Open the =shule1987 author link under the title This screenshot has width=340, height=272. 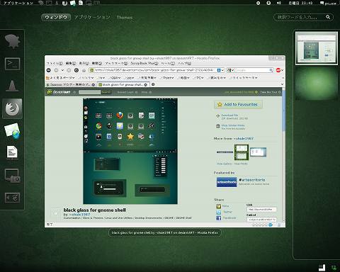[79, 215]
